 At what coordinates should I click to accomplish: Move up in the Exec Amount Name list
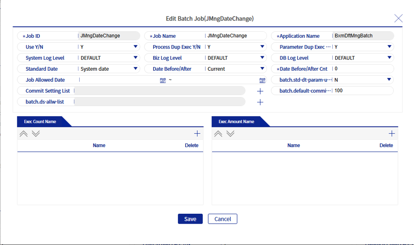tap(218, 134)
